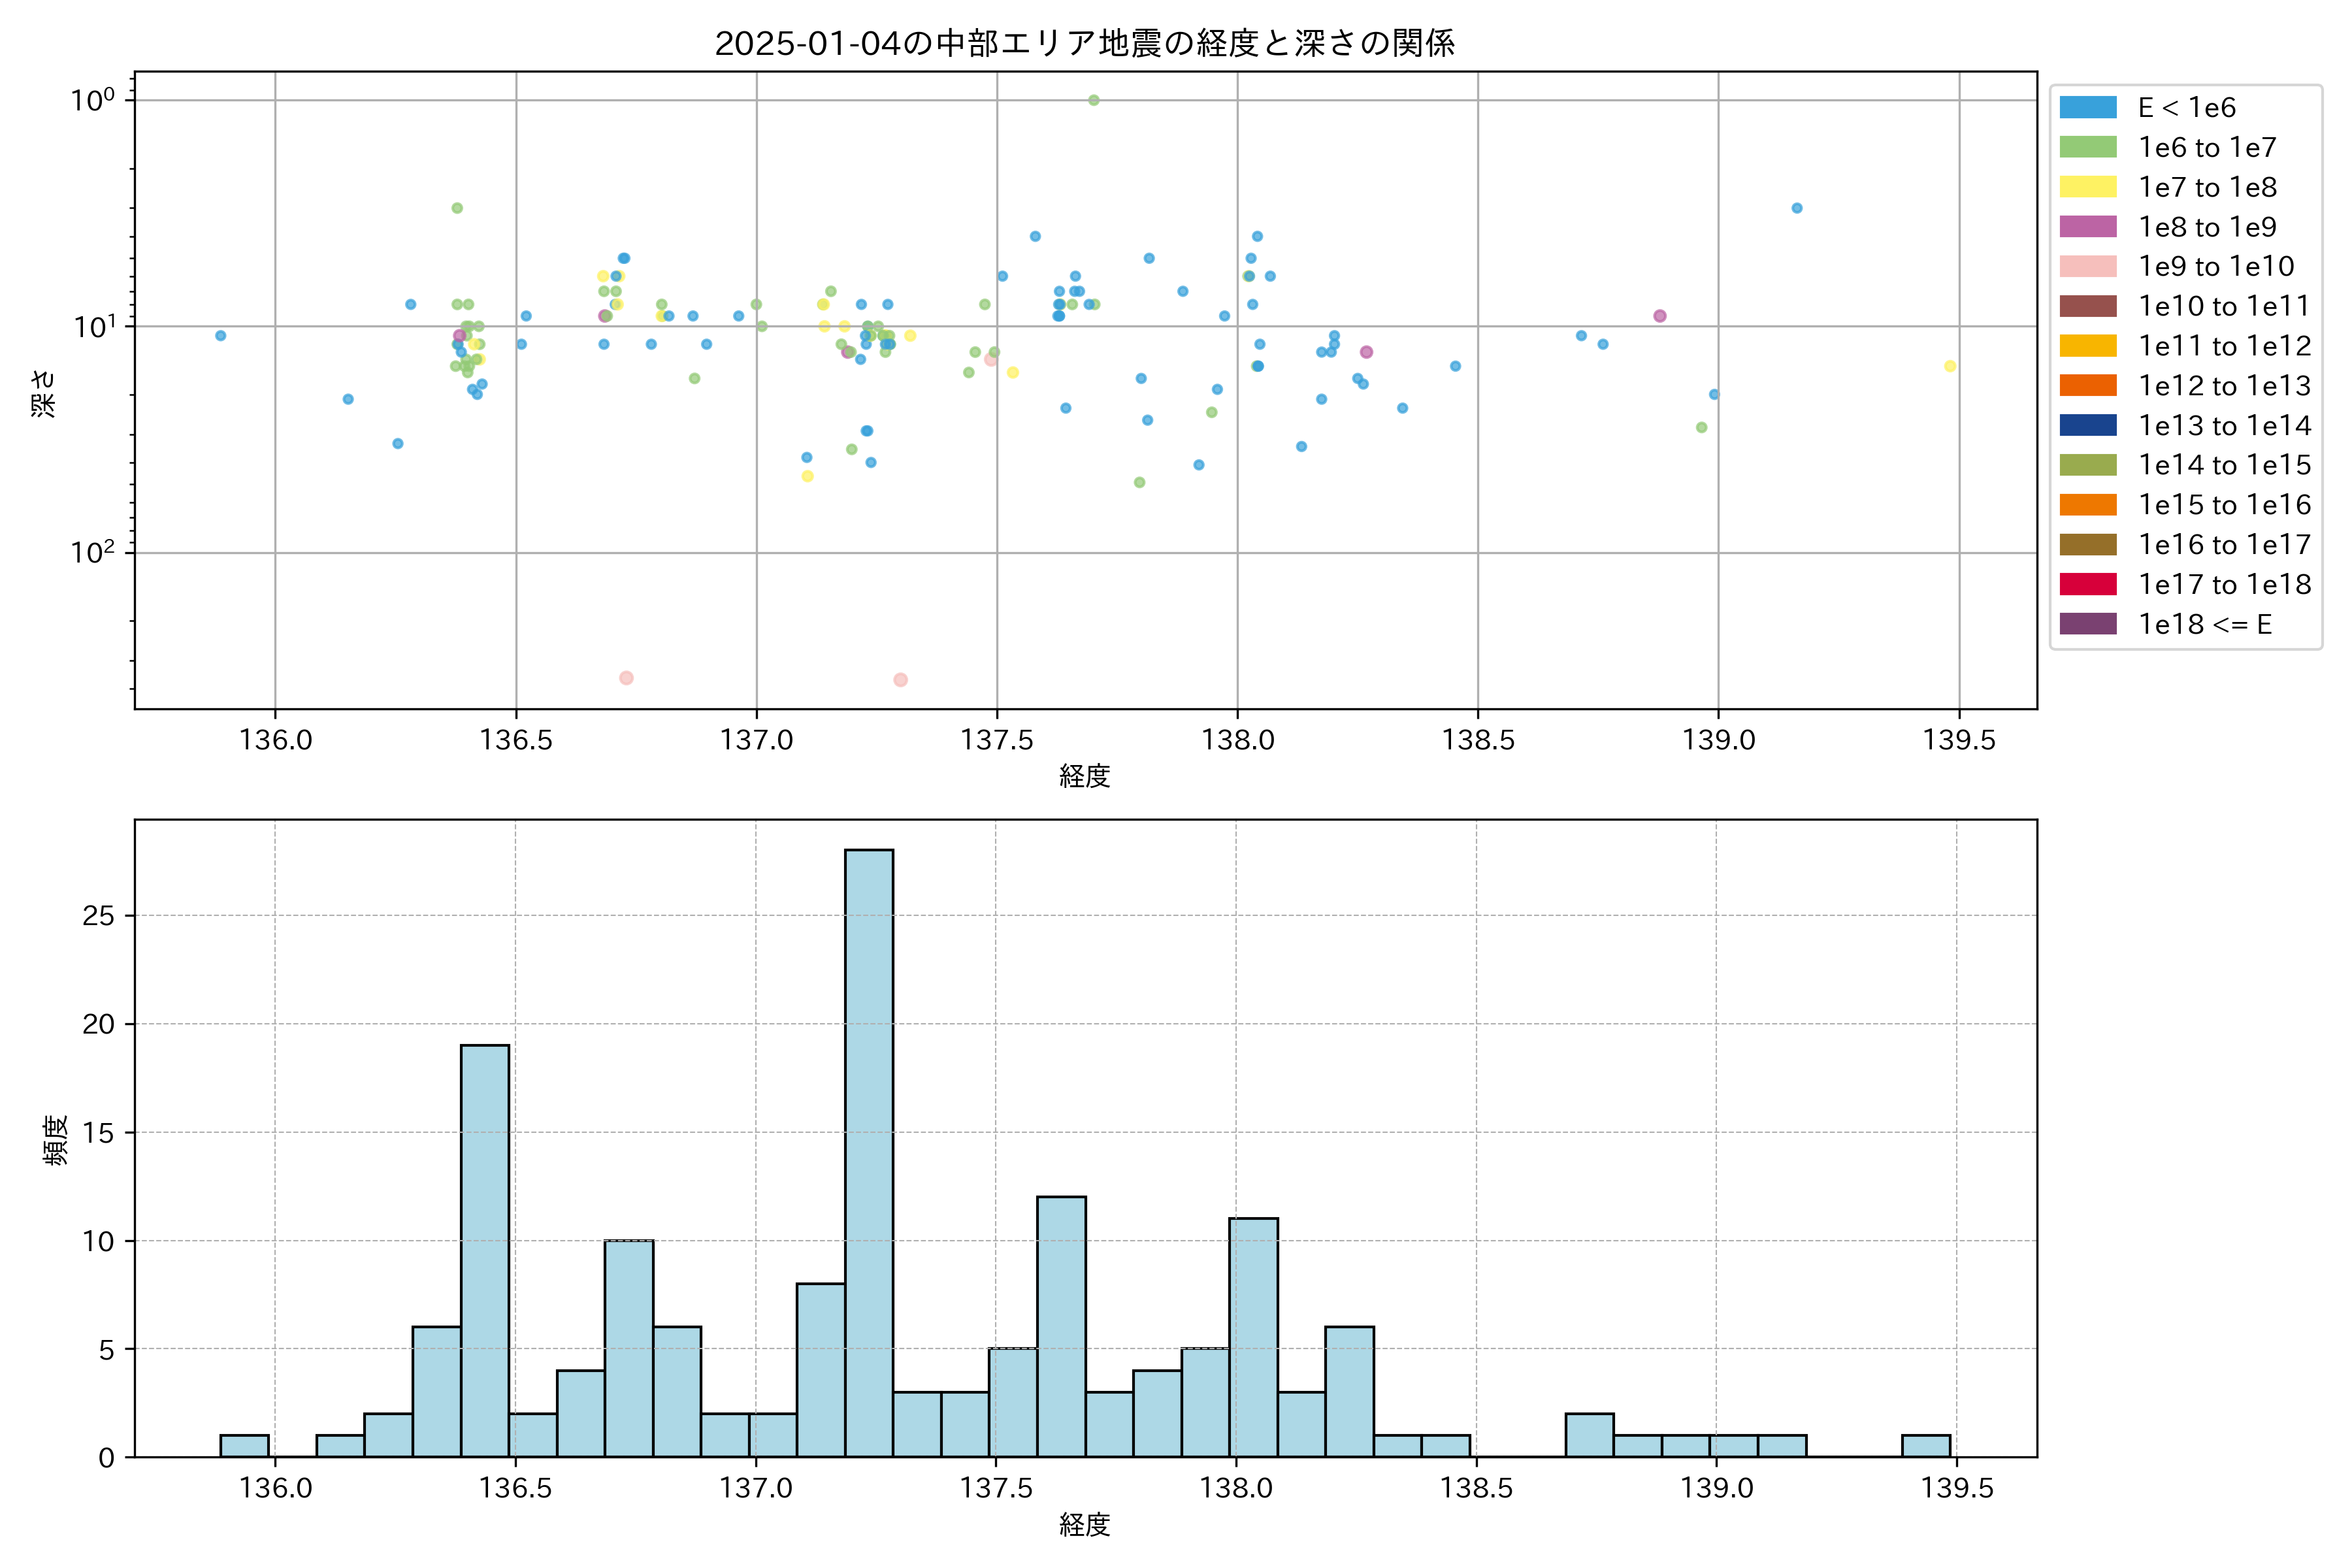Click the yellow scatter point near longitude 139.5
Screen dimensions: 2352x1568
tap(1949, 366)
